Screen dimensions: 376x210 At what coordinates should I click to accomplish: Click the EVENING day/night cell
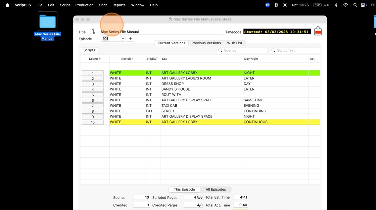click(276, 105)
